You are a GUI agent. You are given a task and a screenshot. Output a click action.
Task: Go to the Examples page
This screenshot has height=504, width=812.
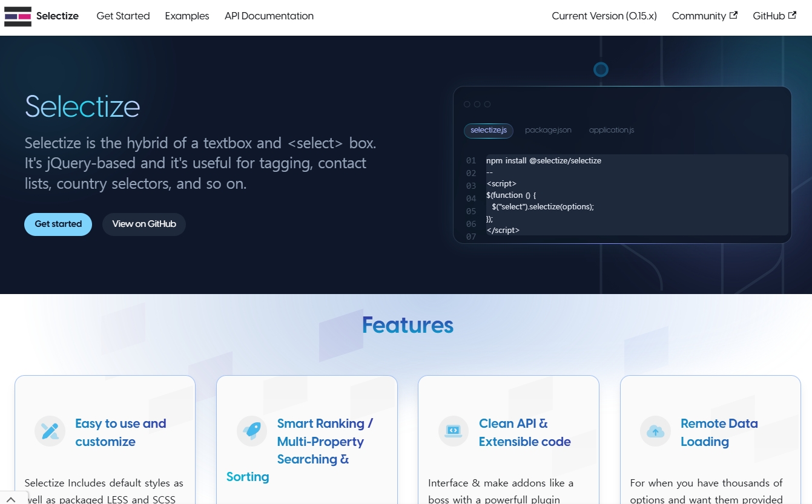(187, 16)
